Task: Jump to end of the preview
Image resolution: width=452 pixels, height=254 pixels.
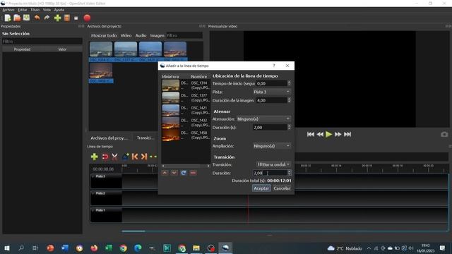Action: [x=347, y=135]
